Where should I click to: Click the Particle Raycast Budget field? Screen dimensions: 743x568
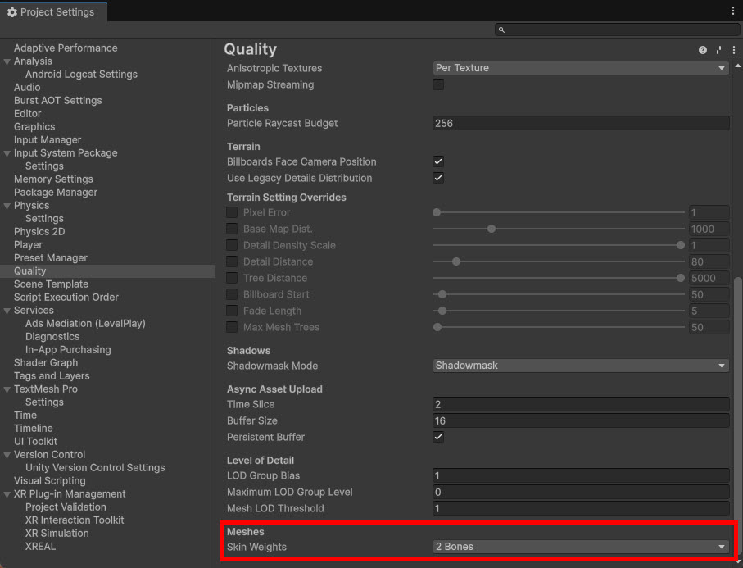pos(581,123)
